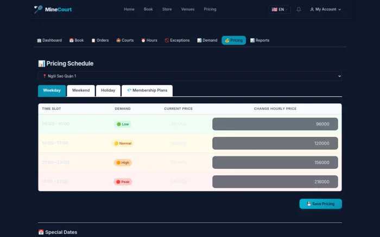Click the Special Dates heading text
This screenshot has width=380, height=237.
(x=61, y=232)
